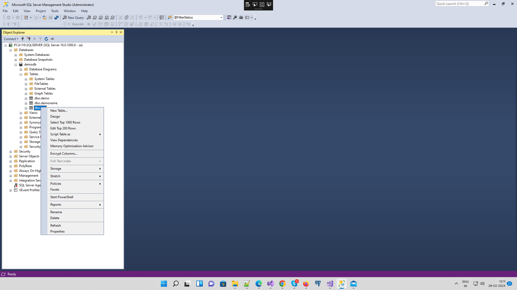Click the Find in Files icon
This screenshot has height=290, width=517.
pyautogui.click(x=170, y=17)
